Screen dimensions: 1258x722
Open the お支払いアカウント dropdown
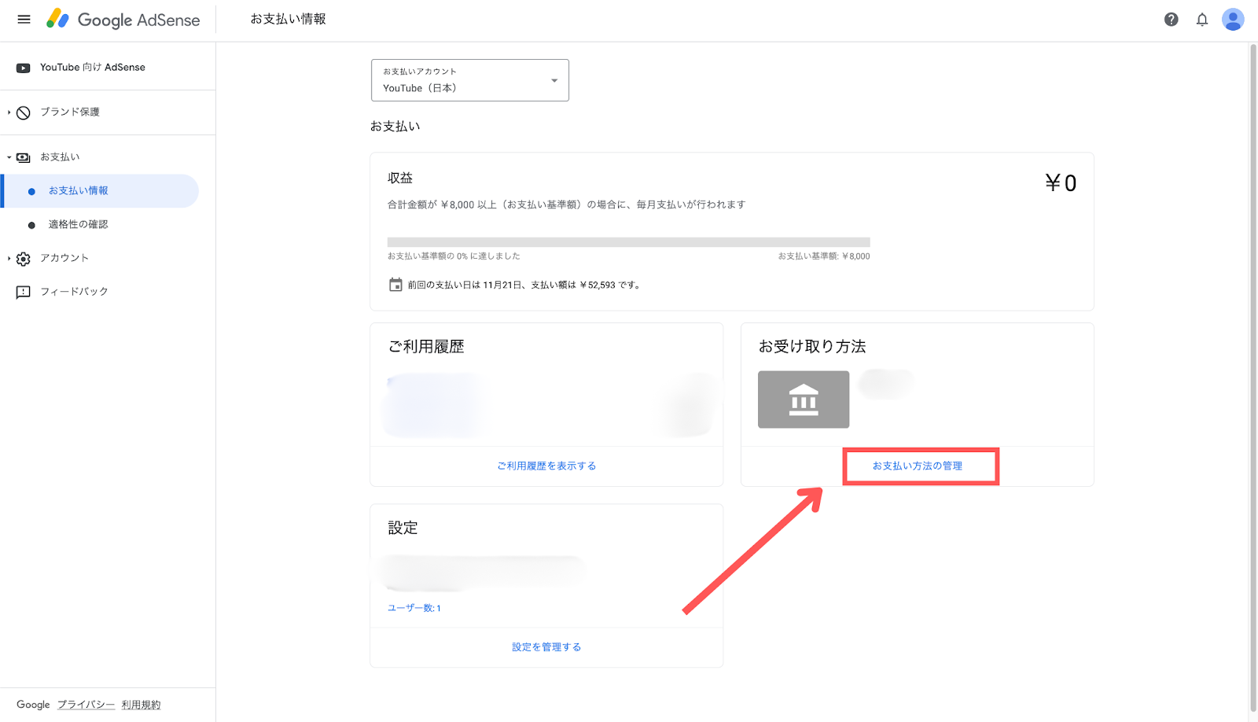[470, 80]
